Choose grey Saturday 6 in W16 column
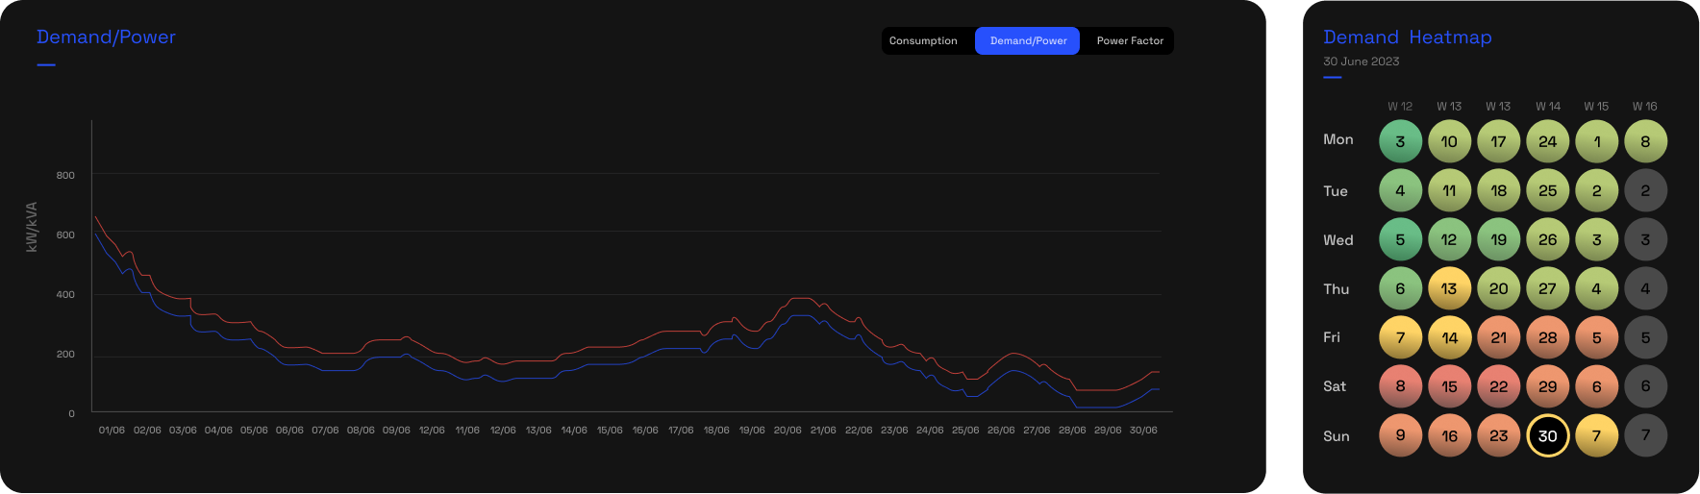 pyautogui.click(x=1645, y=386)
